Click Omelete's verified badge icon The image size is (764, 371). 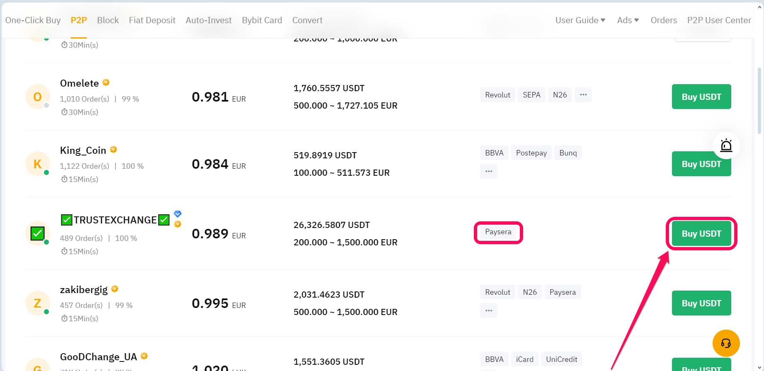(106, 82)
